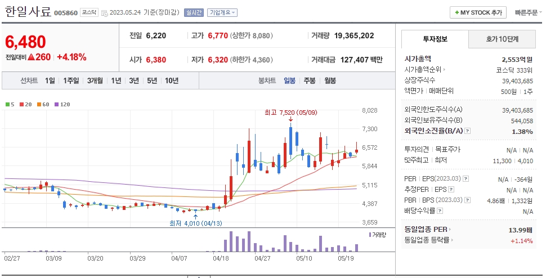The image size is (546, 278).
Task: Click the help icon next to 추정PER EPS
Action: 451,190
